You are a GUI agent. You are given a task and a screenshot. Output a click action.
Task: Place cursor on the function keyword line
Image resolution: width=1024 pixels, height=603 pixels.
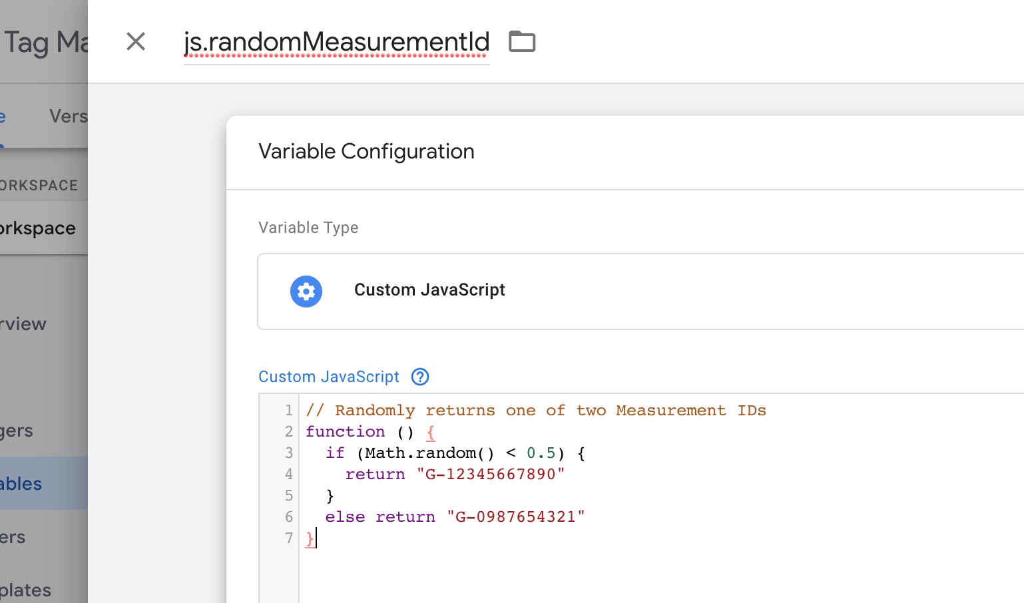(345, 432)
